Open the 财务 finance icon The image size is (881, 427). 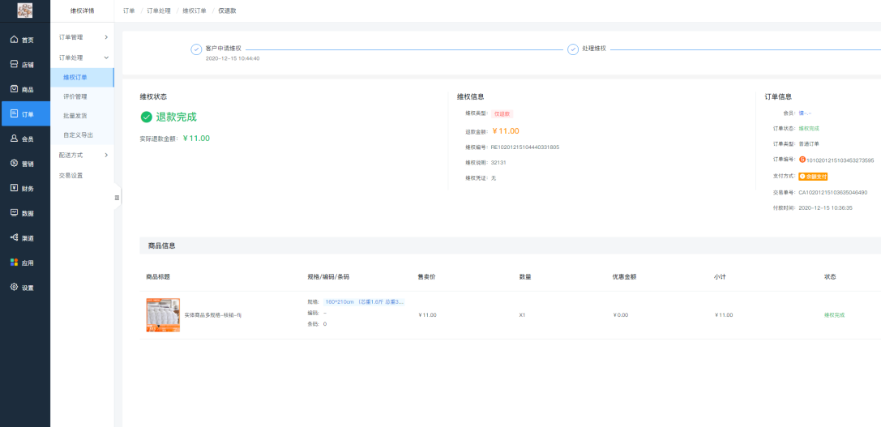pyautogui.click(x=14, y=188)
